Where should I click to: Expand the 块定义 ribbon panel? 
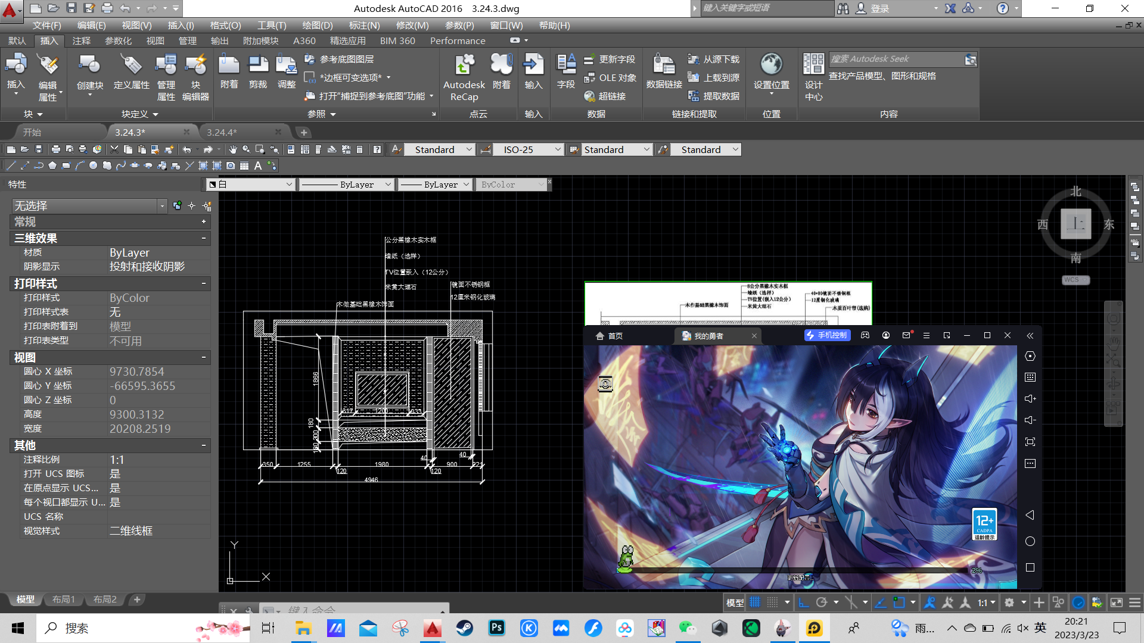[140, 114]
